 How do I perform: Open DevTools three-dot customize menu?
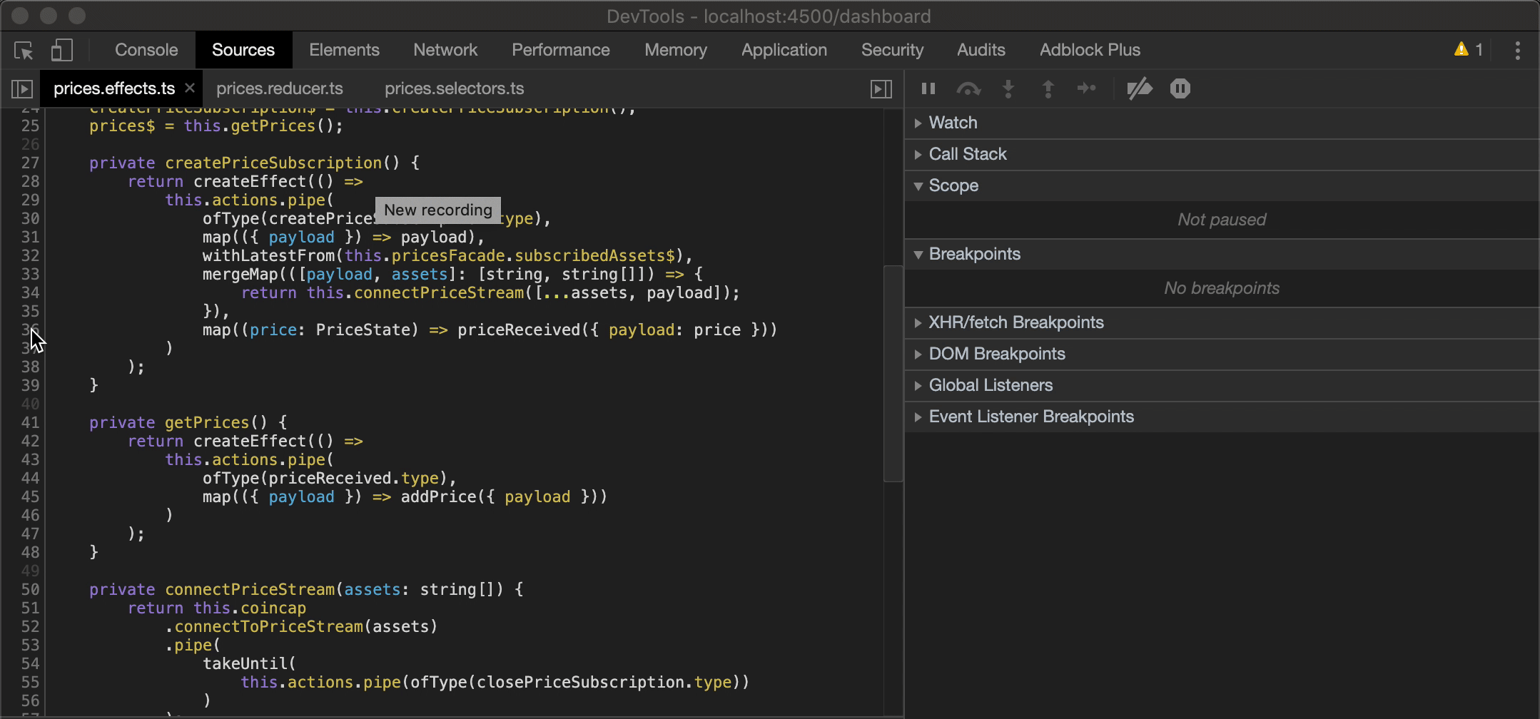1517,50
